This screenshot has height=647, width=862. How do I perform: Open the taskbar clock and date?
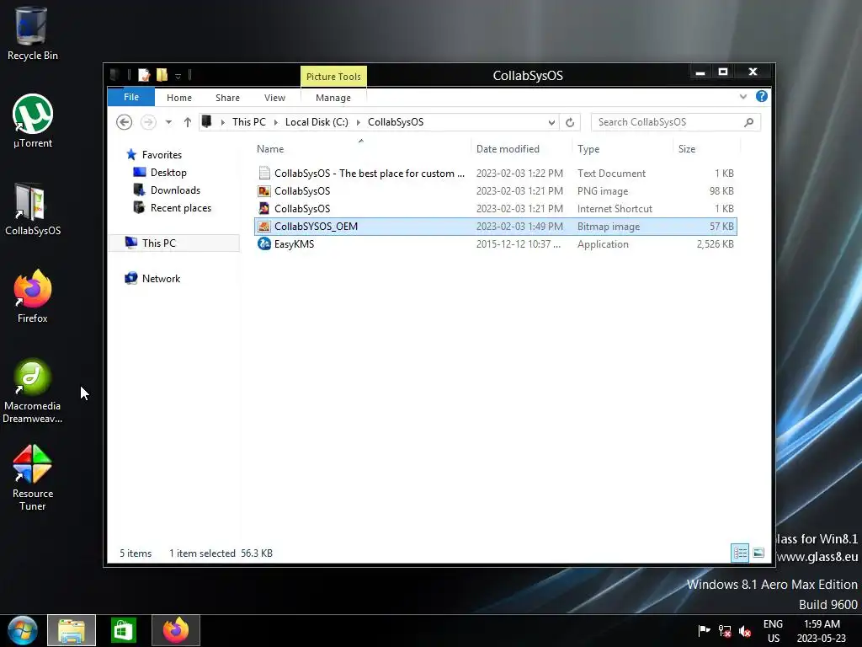pos(822,630)
